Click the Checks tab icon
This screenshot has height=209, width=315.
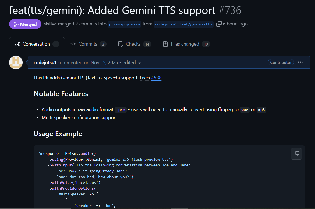[121, 44]
